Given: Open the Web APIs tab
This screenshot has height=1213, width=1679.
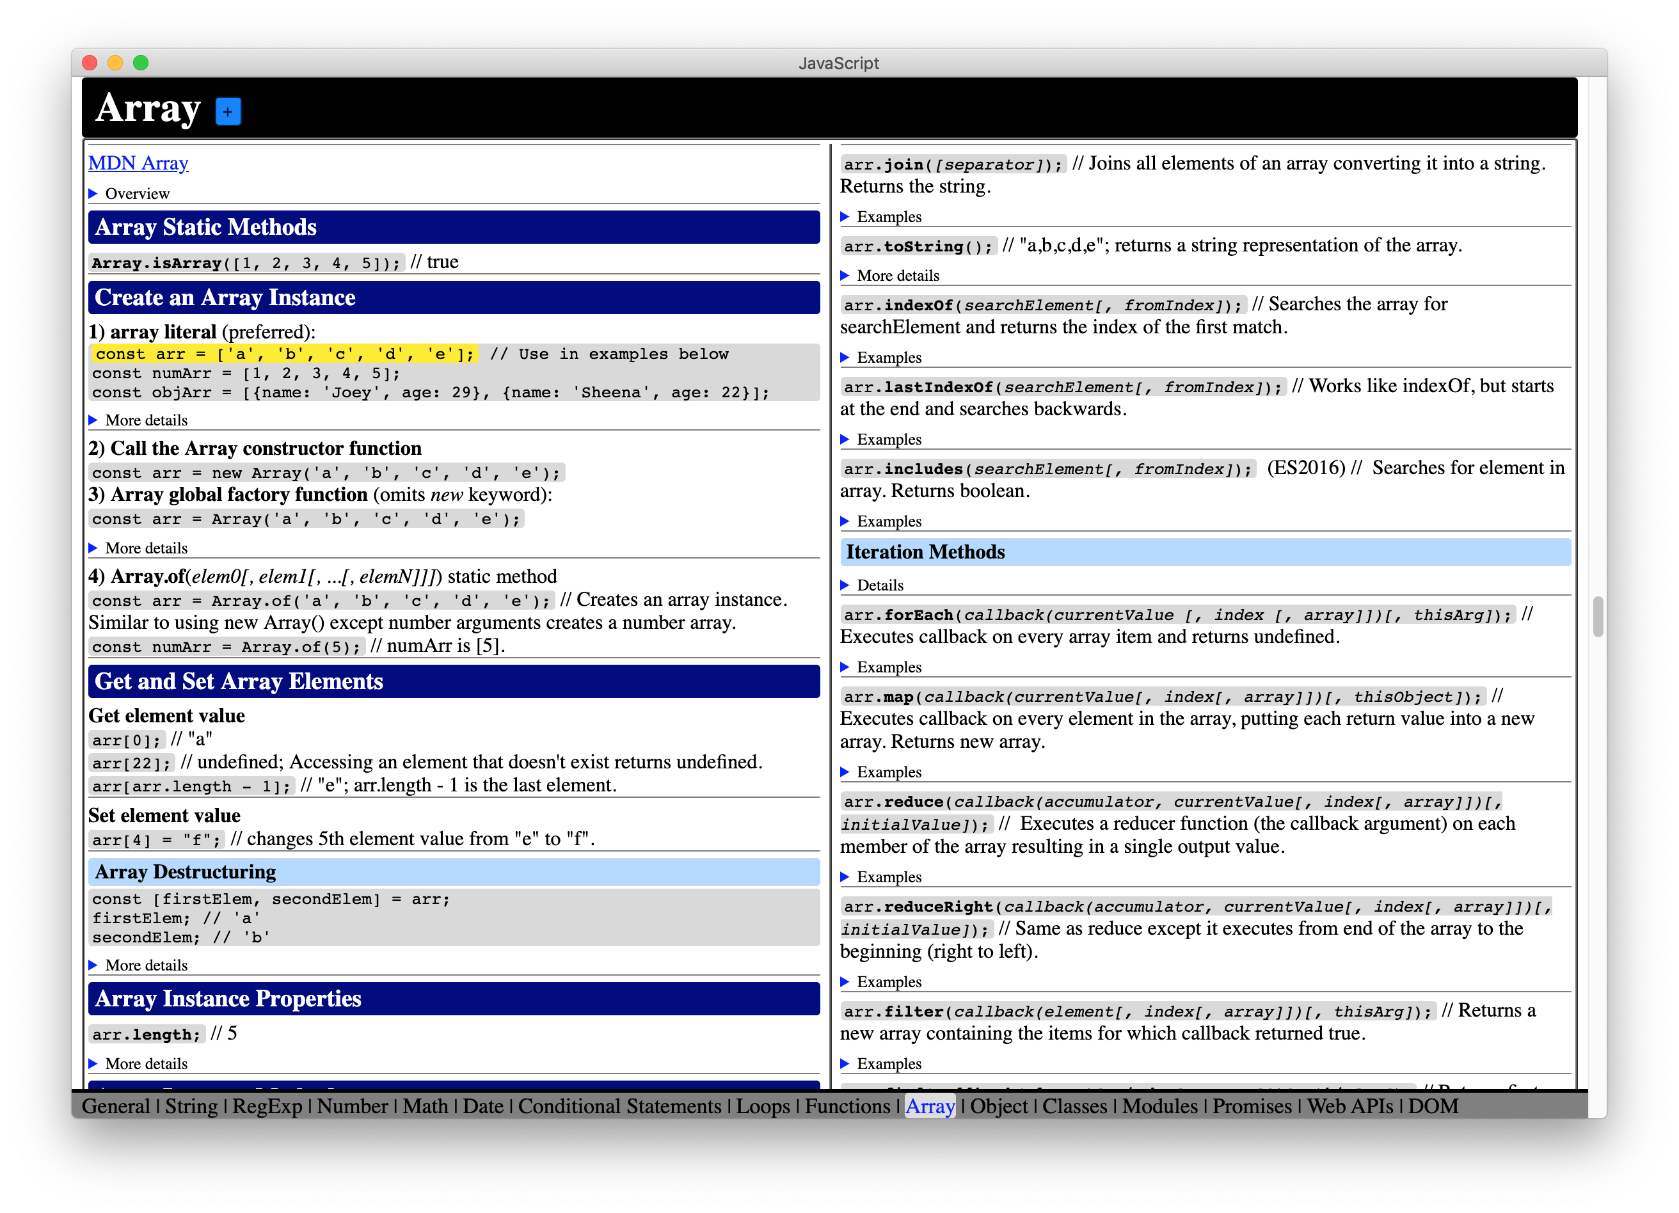Looking at the screenshot, I should point(1350,1106).
